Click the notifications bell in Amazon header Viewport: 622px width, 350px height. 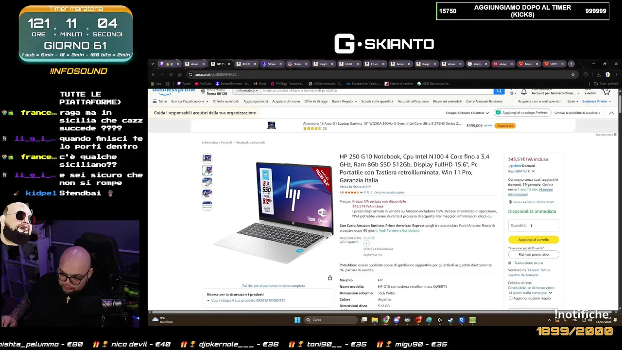pos(524,91)
